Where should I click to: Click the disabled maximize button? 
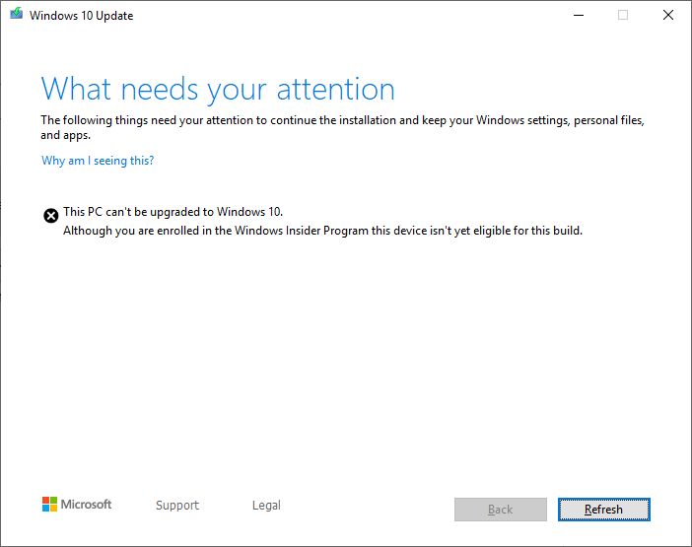point(623,15)
